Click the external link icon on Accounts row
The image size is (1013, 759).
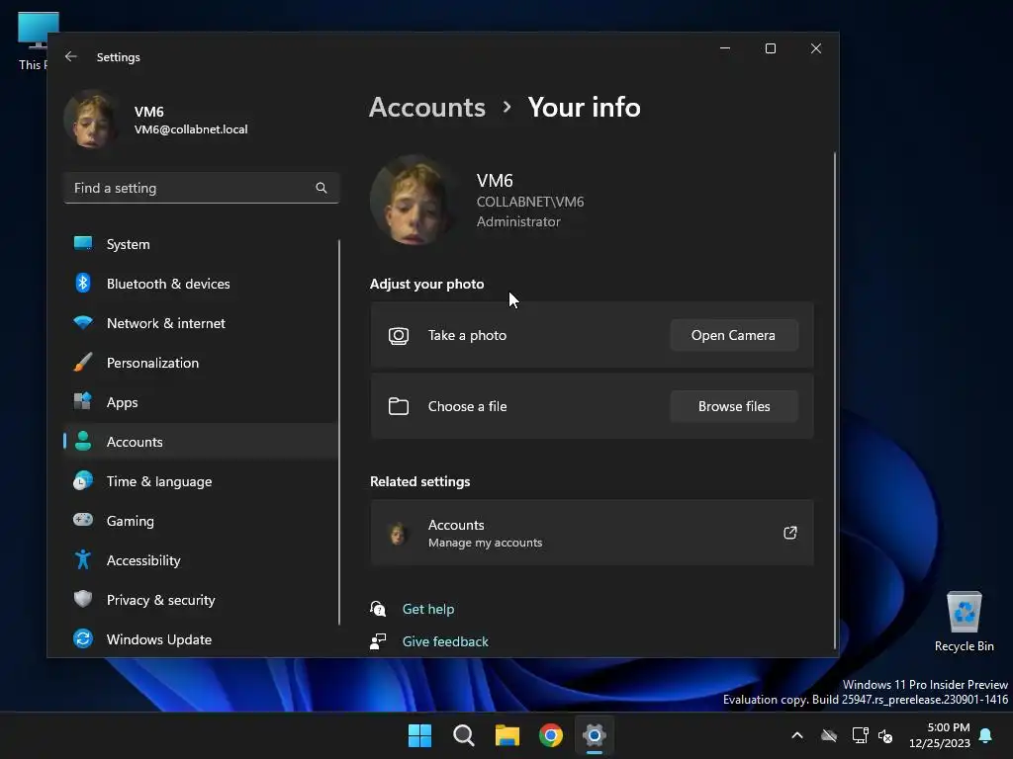tap(790, 533)
